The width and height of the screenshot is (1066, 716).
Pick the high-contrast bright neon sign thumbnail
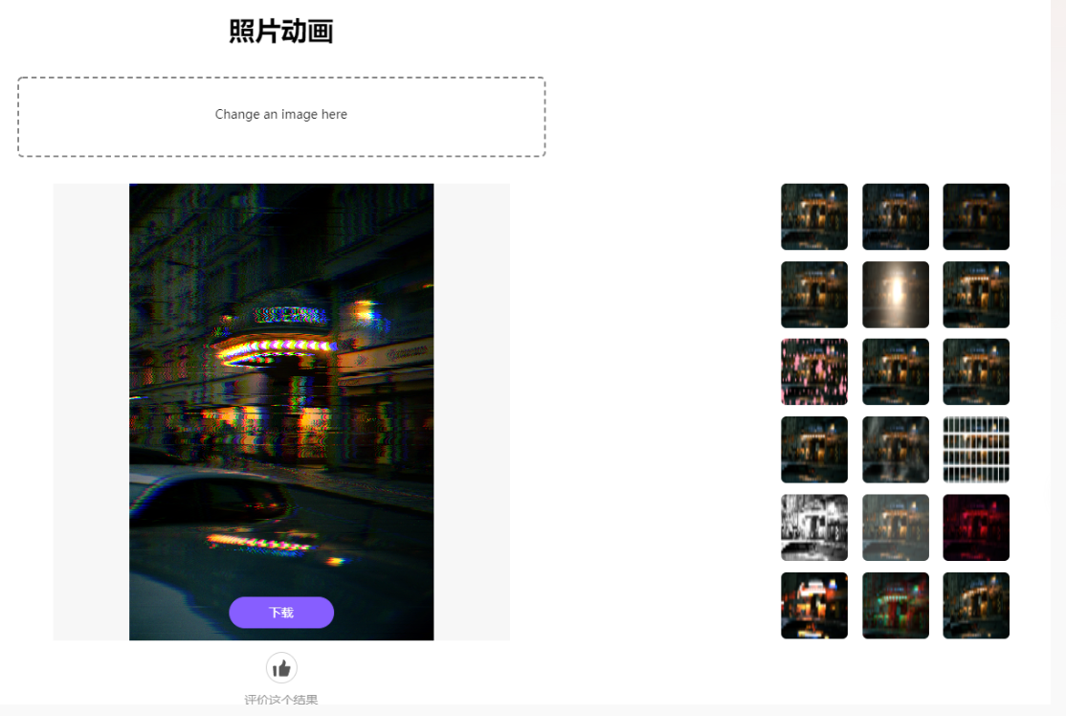tap(813, 605)
